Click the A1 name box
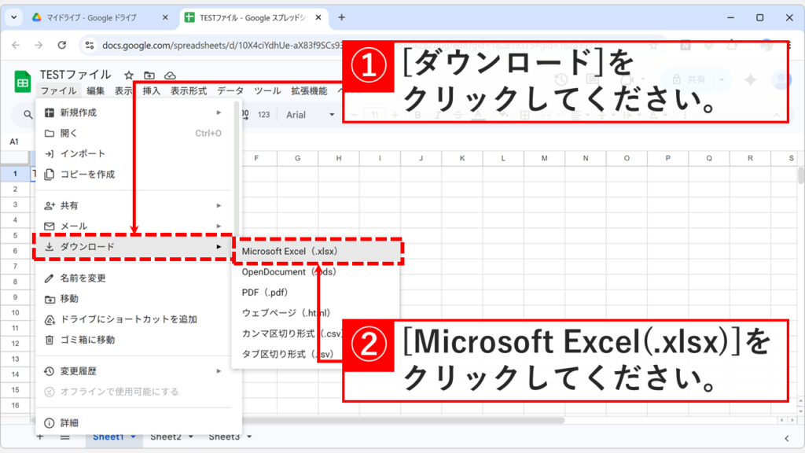The width and height of the screenshot is (805, 453). [14, 142]
